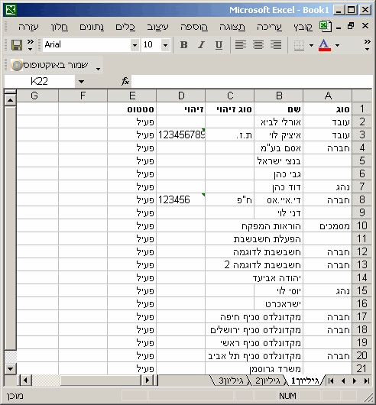376x405 pixels.
Task: Open the נתונים (Data) menu
Action: pos(92,27)
